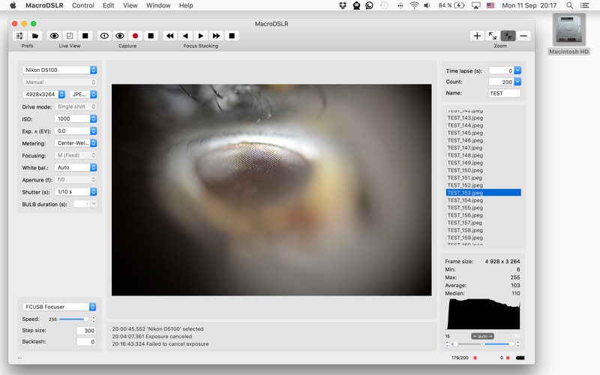Open the Prefs settings sliders icon
This screenshot has height=375, width=600.
[x=19, y=36]
